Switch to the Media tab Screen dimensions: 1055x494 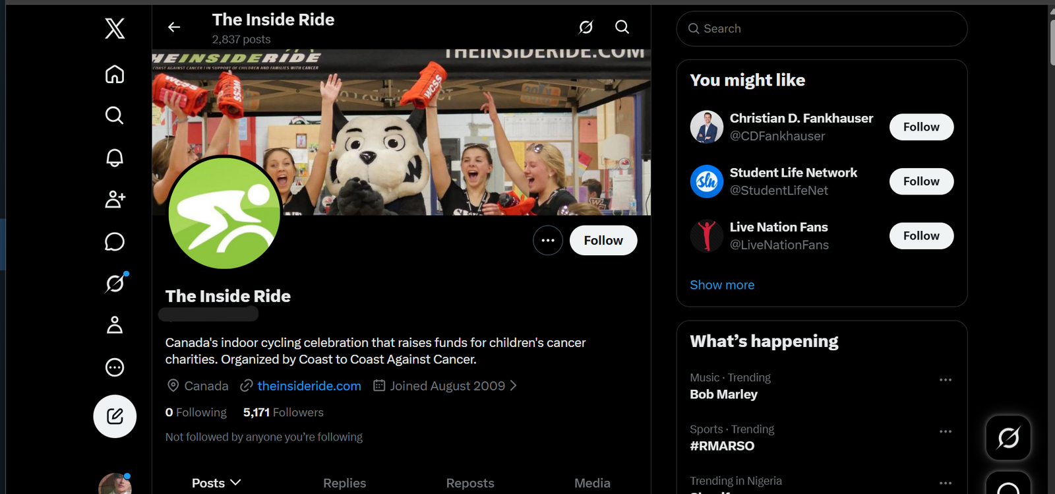tap(592, 483)
